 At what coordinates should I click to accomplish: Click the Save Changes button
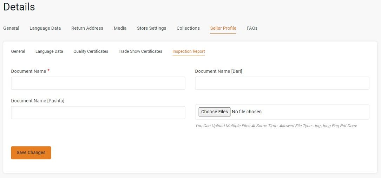pos(31,152)
